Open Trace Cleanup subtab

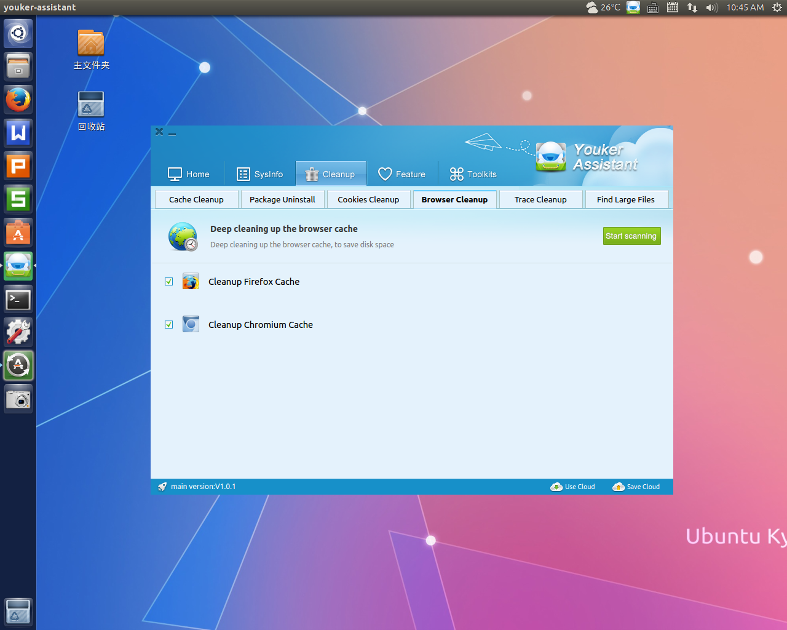click(540, 199)
